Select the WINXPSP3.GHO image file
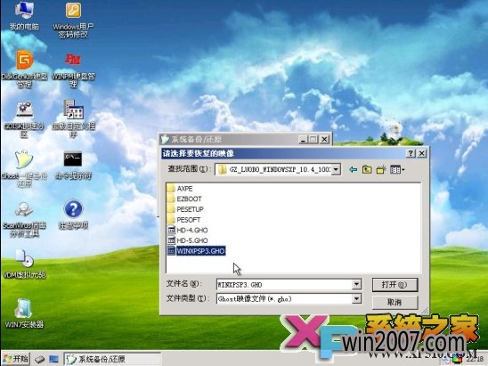Viewport: 488px width, 366px height. [x=197, y=251]
